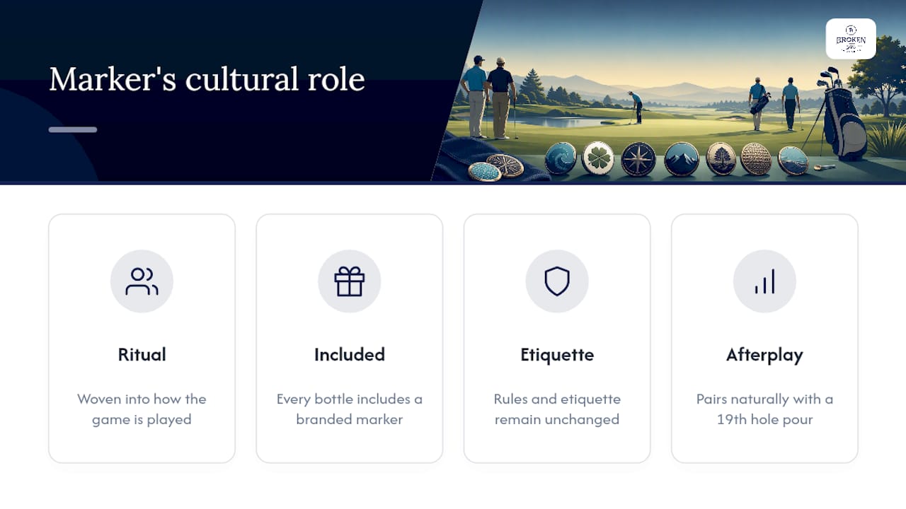Click "Rules and etiquette remain unchanged" text
Viewport: 906px width, 509px height.
point(557,409)
